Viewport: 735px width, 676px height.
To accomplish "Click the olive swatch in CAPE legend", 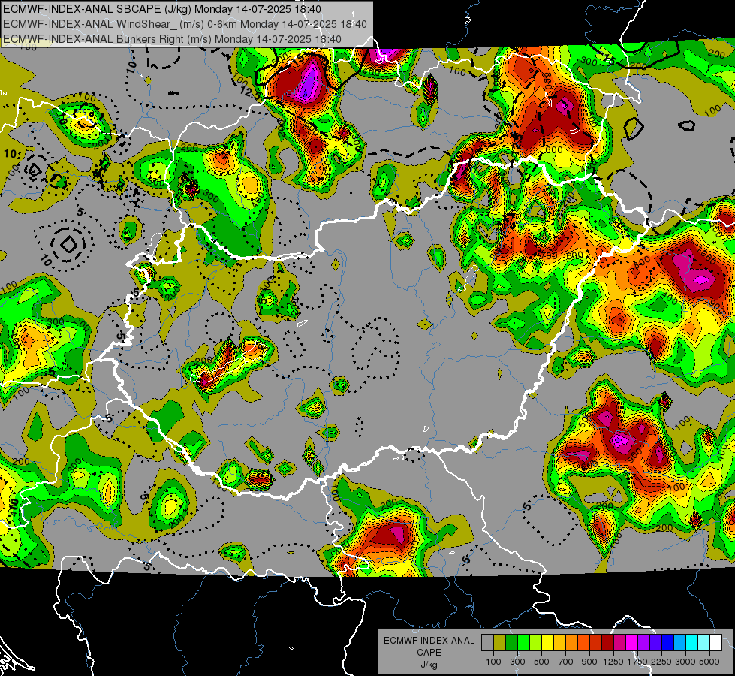I will pyautogui.click(x=500, y=643).
